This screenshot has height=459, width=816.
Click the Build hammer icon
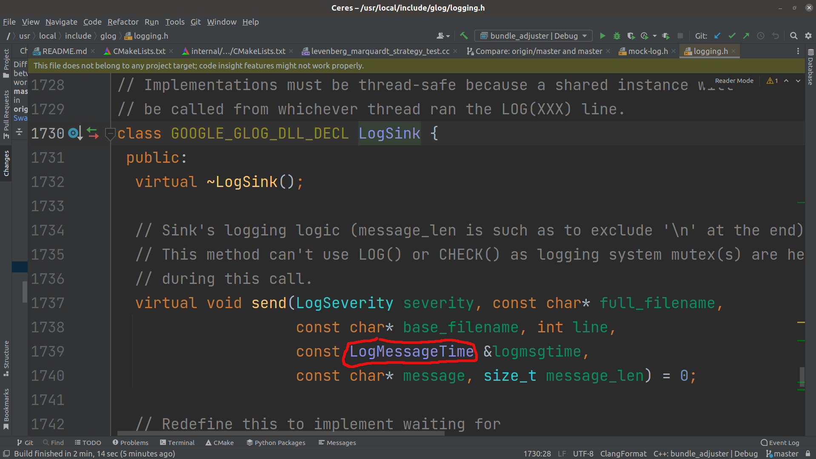[x=464, y=36]
